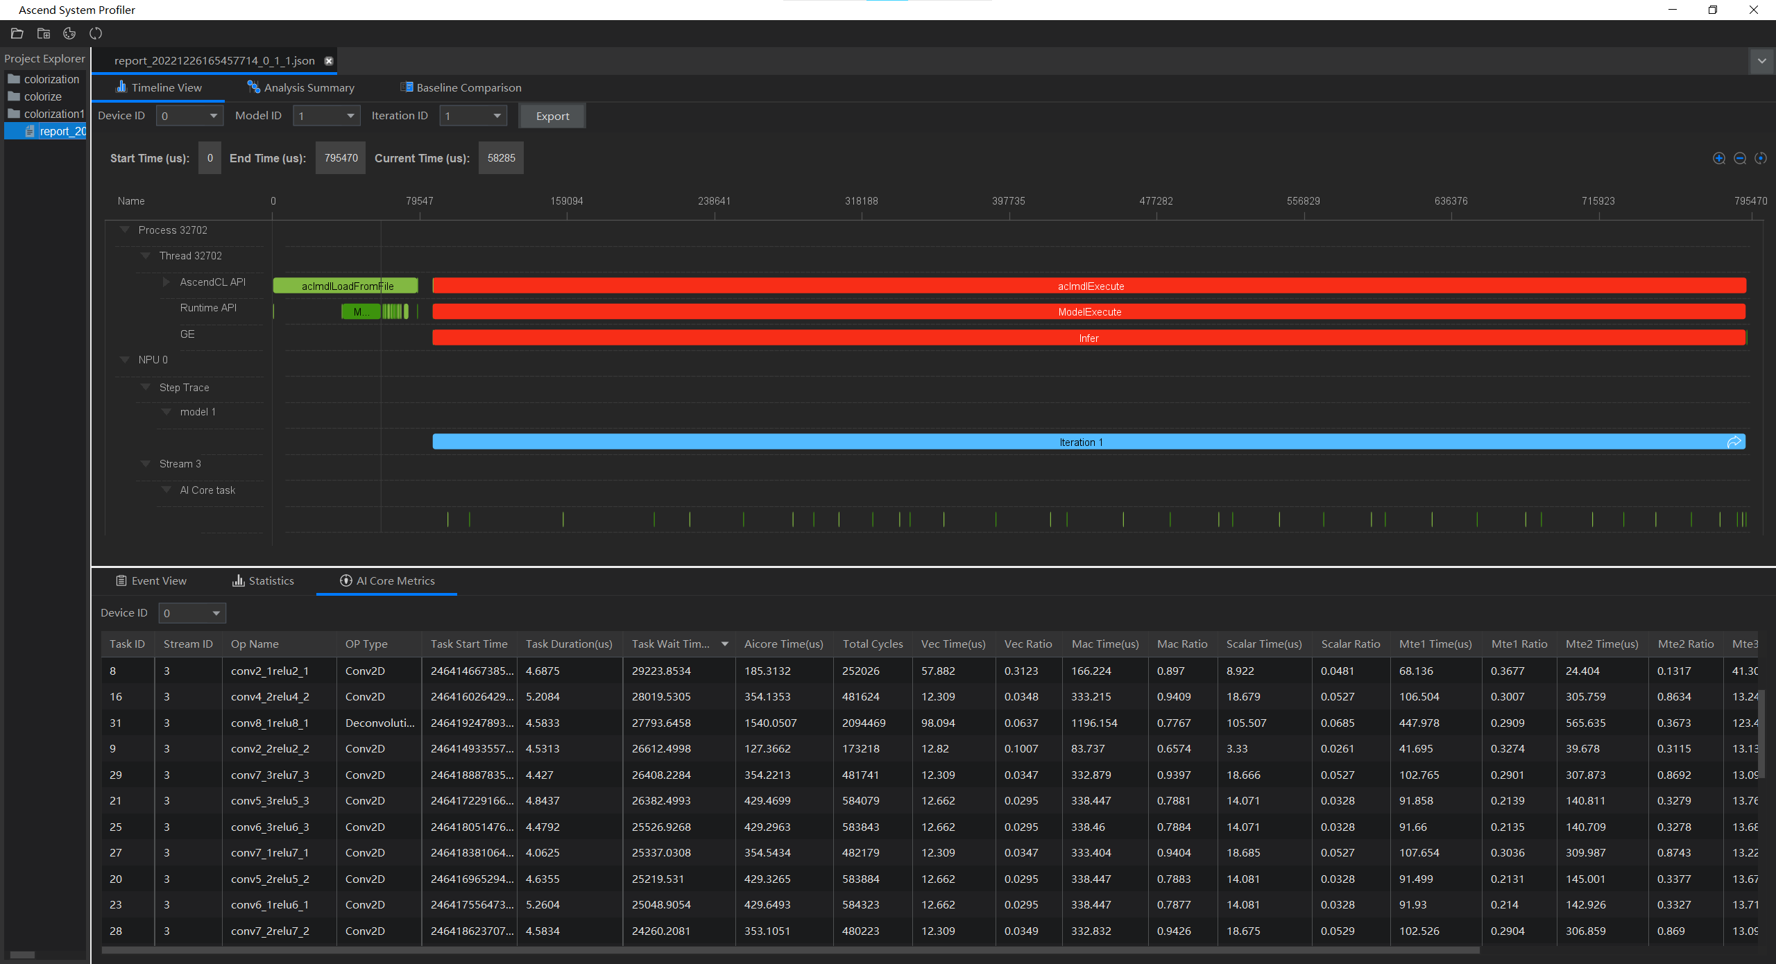Select the colorization1 folder icon
This screenshot has width=1776, height=964.
14,114
